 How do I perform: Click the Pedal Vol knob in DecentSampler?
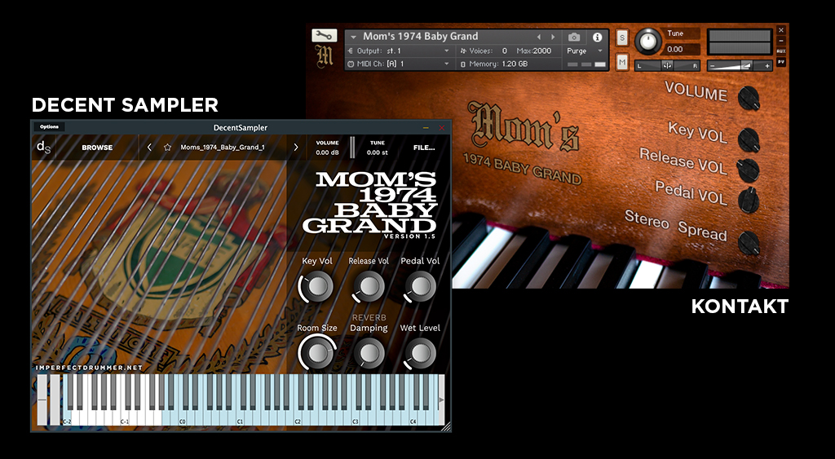point(420,286)
